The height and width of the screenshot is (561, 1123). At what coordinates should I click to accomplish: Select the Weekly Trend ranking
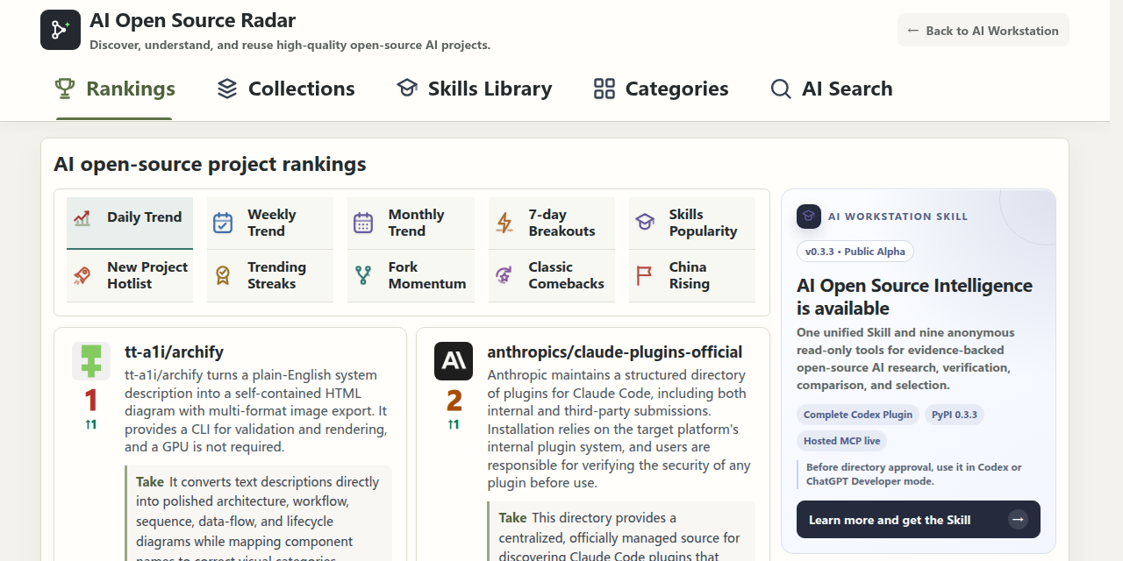tap(270, 223)
